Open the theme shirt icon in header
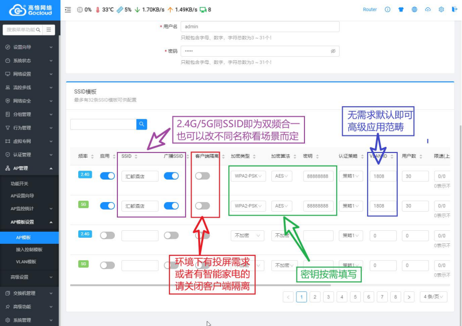 pos(401,10)
